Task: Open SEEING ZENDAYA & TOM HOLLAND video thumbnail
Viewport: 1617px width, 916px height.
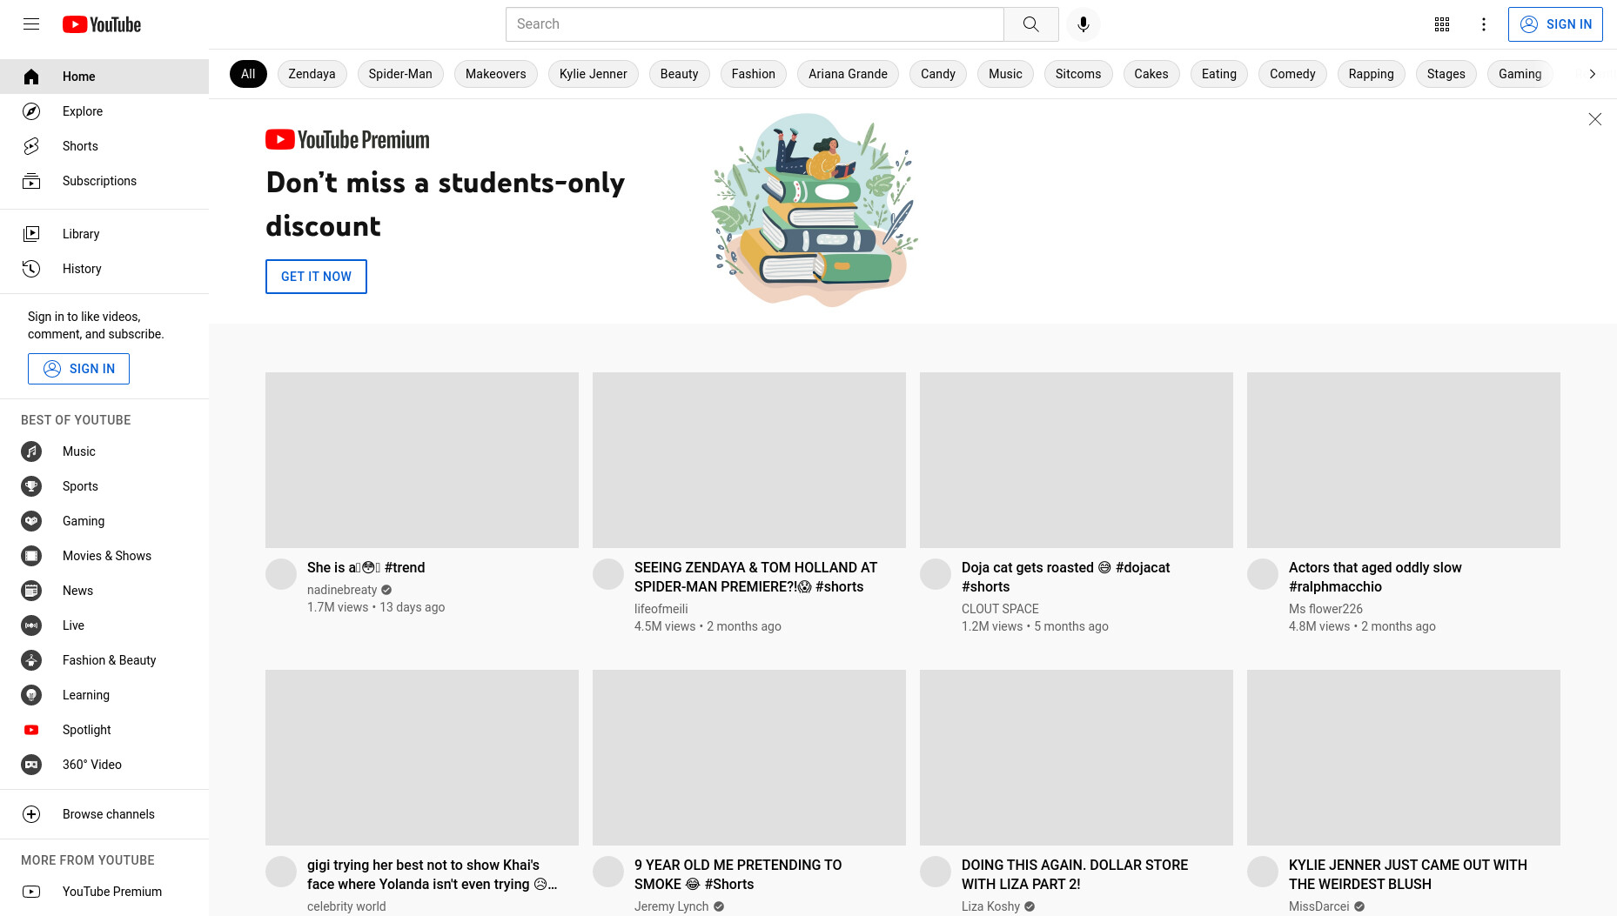Action: click(x=749, y=460)
